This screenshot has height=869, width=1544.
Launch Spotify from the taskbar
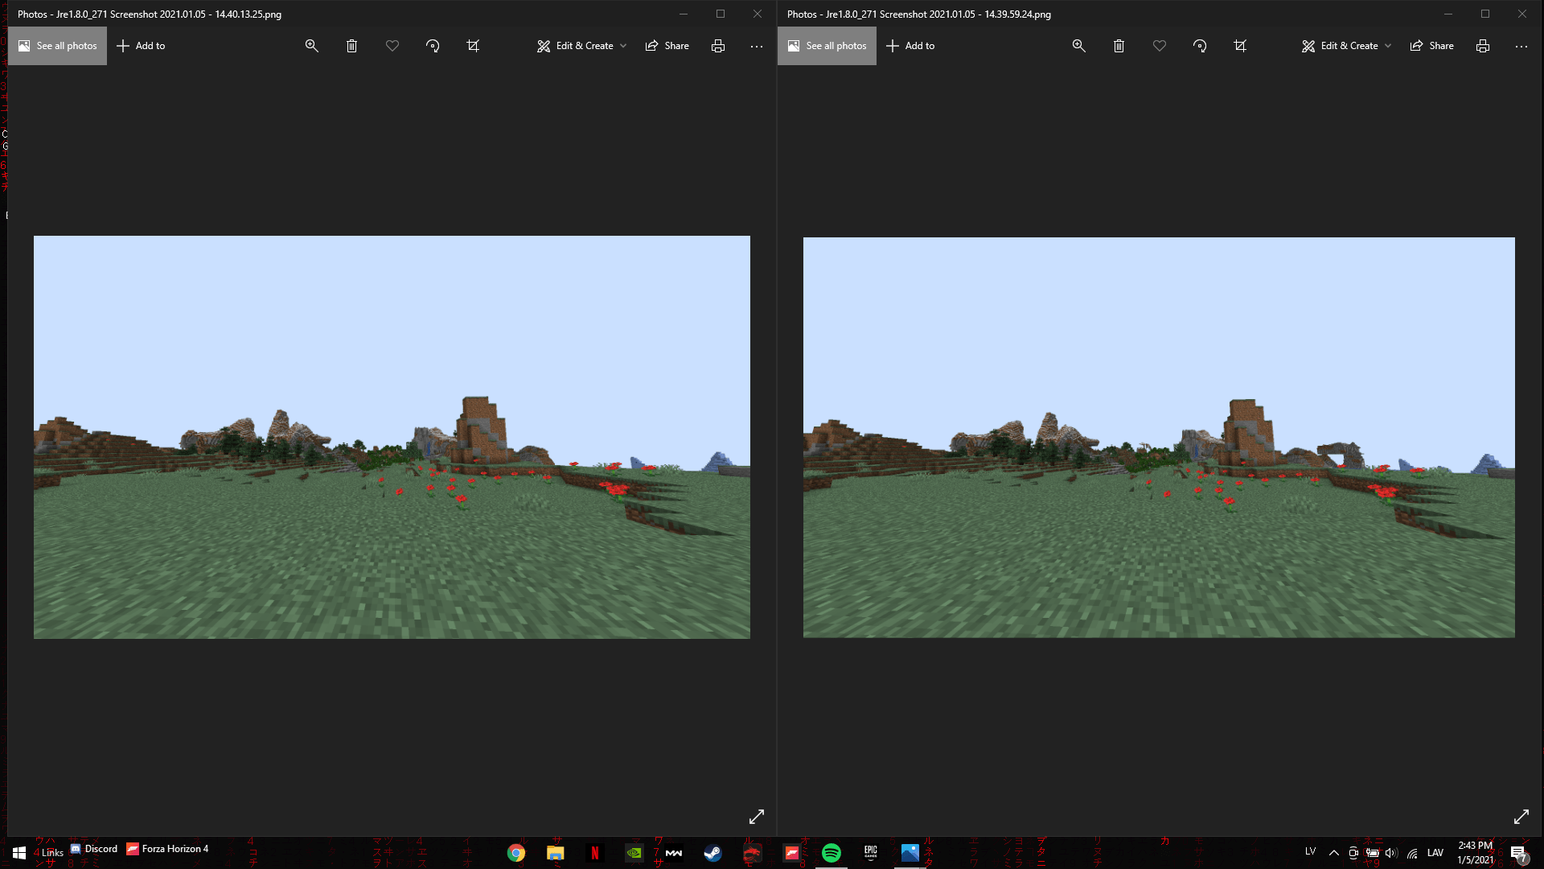(832, 852)
